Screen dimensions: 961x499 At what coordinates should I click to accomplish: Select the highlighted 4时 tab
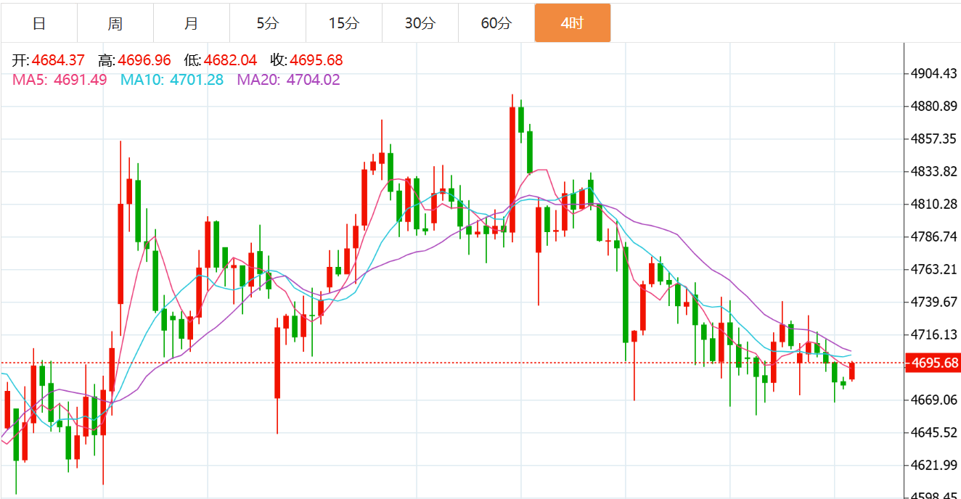(573, 23)
